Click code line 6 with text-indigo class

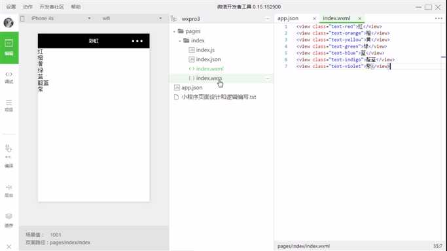tap(346, 59)
